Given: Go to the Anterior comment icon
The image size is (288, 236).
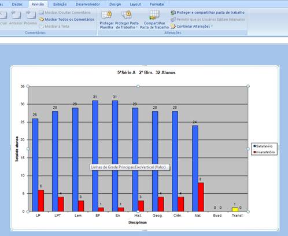Looking at the screenshot, I should 16,15.
